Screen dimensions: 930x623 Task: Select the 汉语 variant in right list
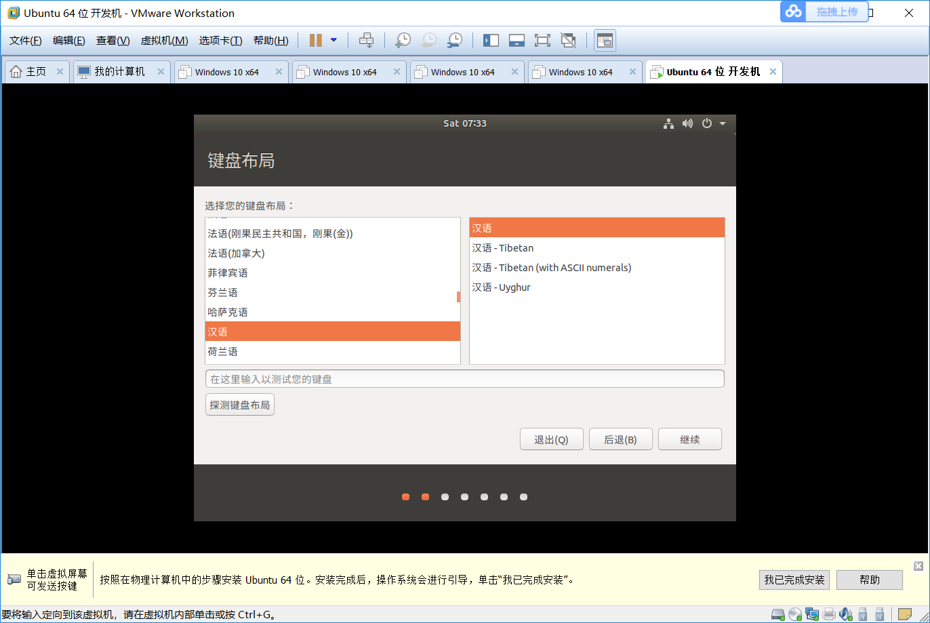(597, 228)
